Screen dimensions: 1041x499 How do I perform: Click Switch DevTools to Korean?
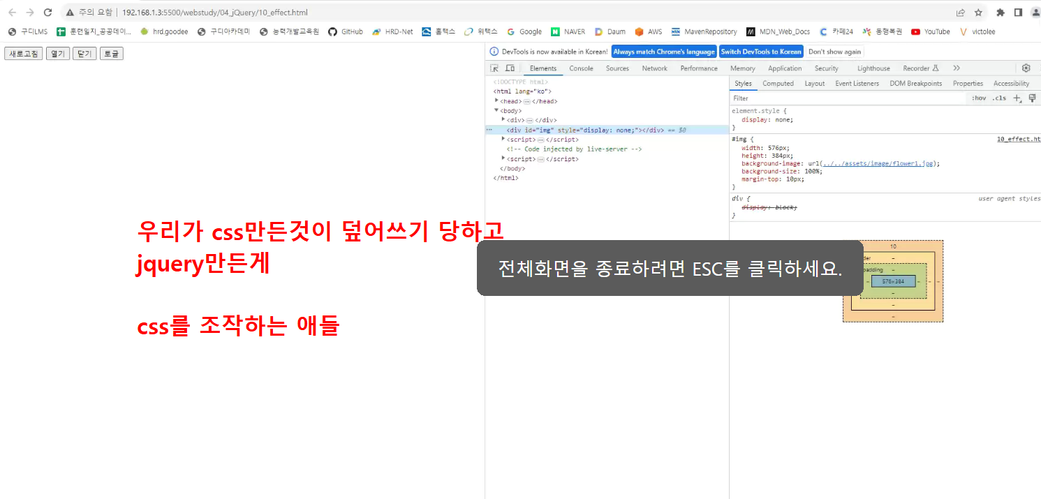coord(761,52)
